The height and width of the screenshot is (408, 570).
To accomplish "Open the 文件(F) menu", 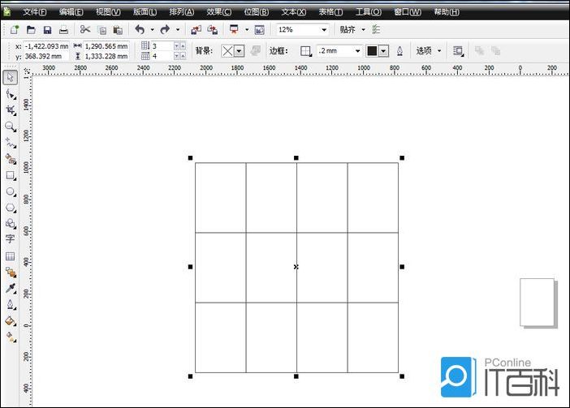I will (x=35, y=12).
